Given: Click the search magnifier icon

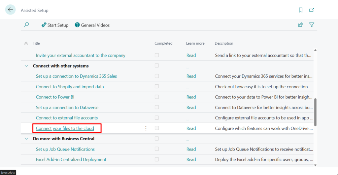Looking at the screenshot, I should coord(26,25).
